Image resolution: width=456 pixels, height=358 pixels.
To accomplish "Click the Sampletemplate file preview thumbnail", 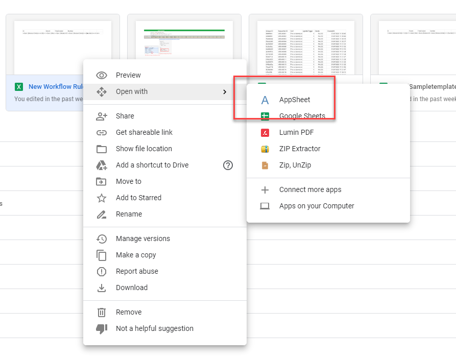I will coord(417,47).
